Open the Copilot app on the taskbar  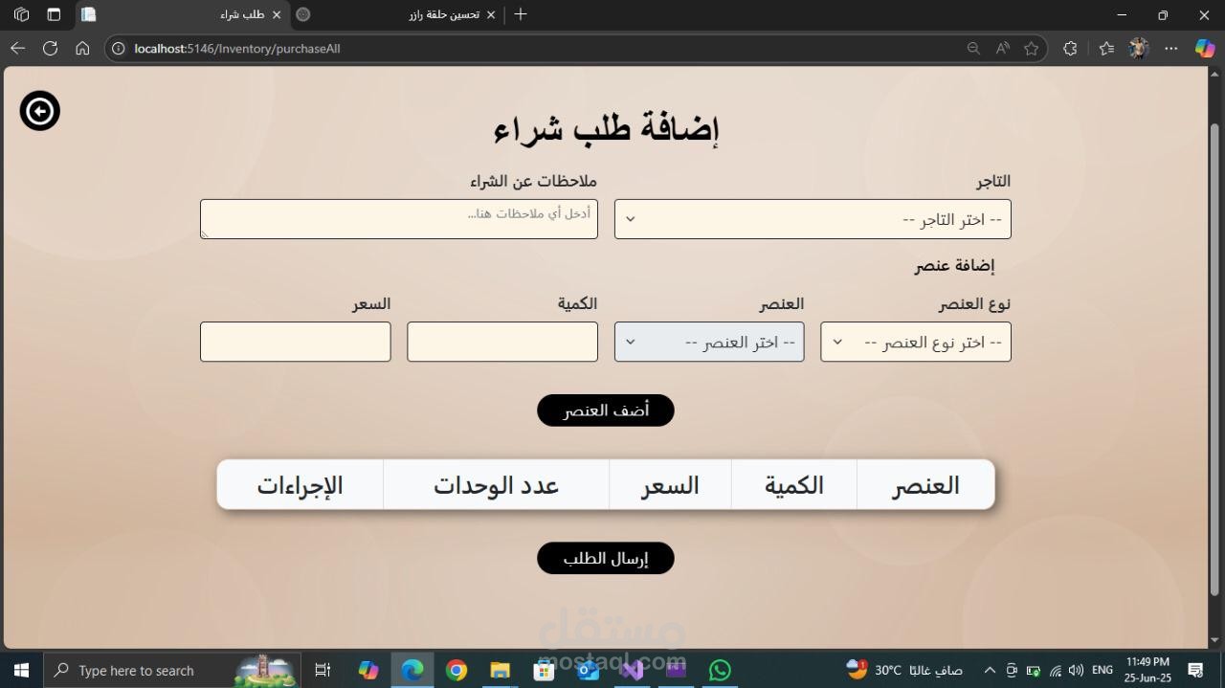tap(368, 670)
